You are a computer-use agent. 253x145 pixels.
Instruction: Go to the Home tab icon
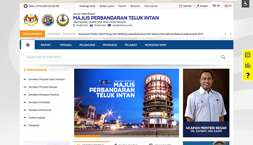coord(28,45)
